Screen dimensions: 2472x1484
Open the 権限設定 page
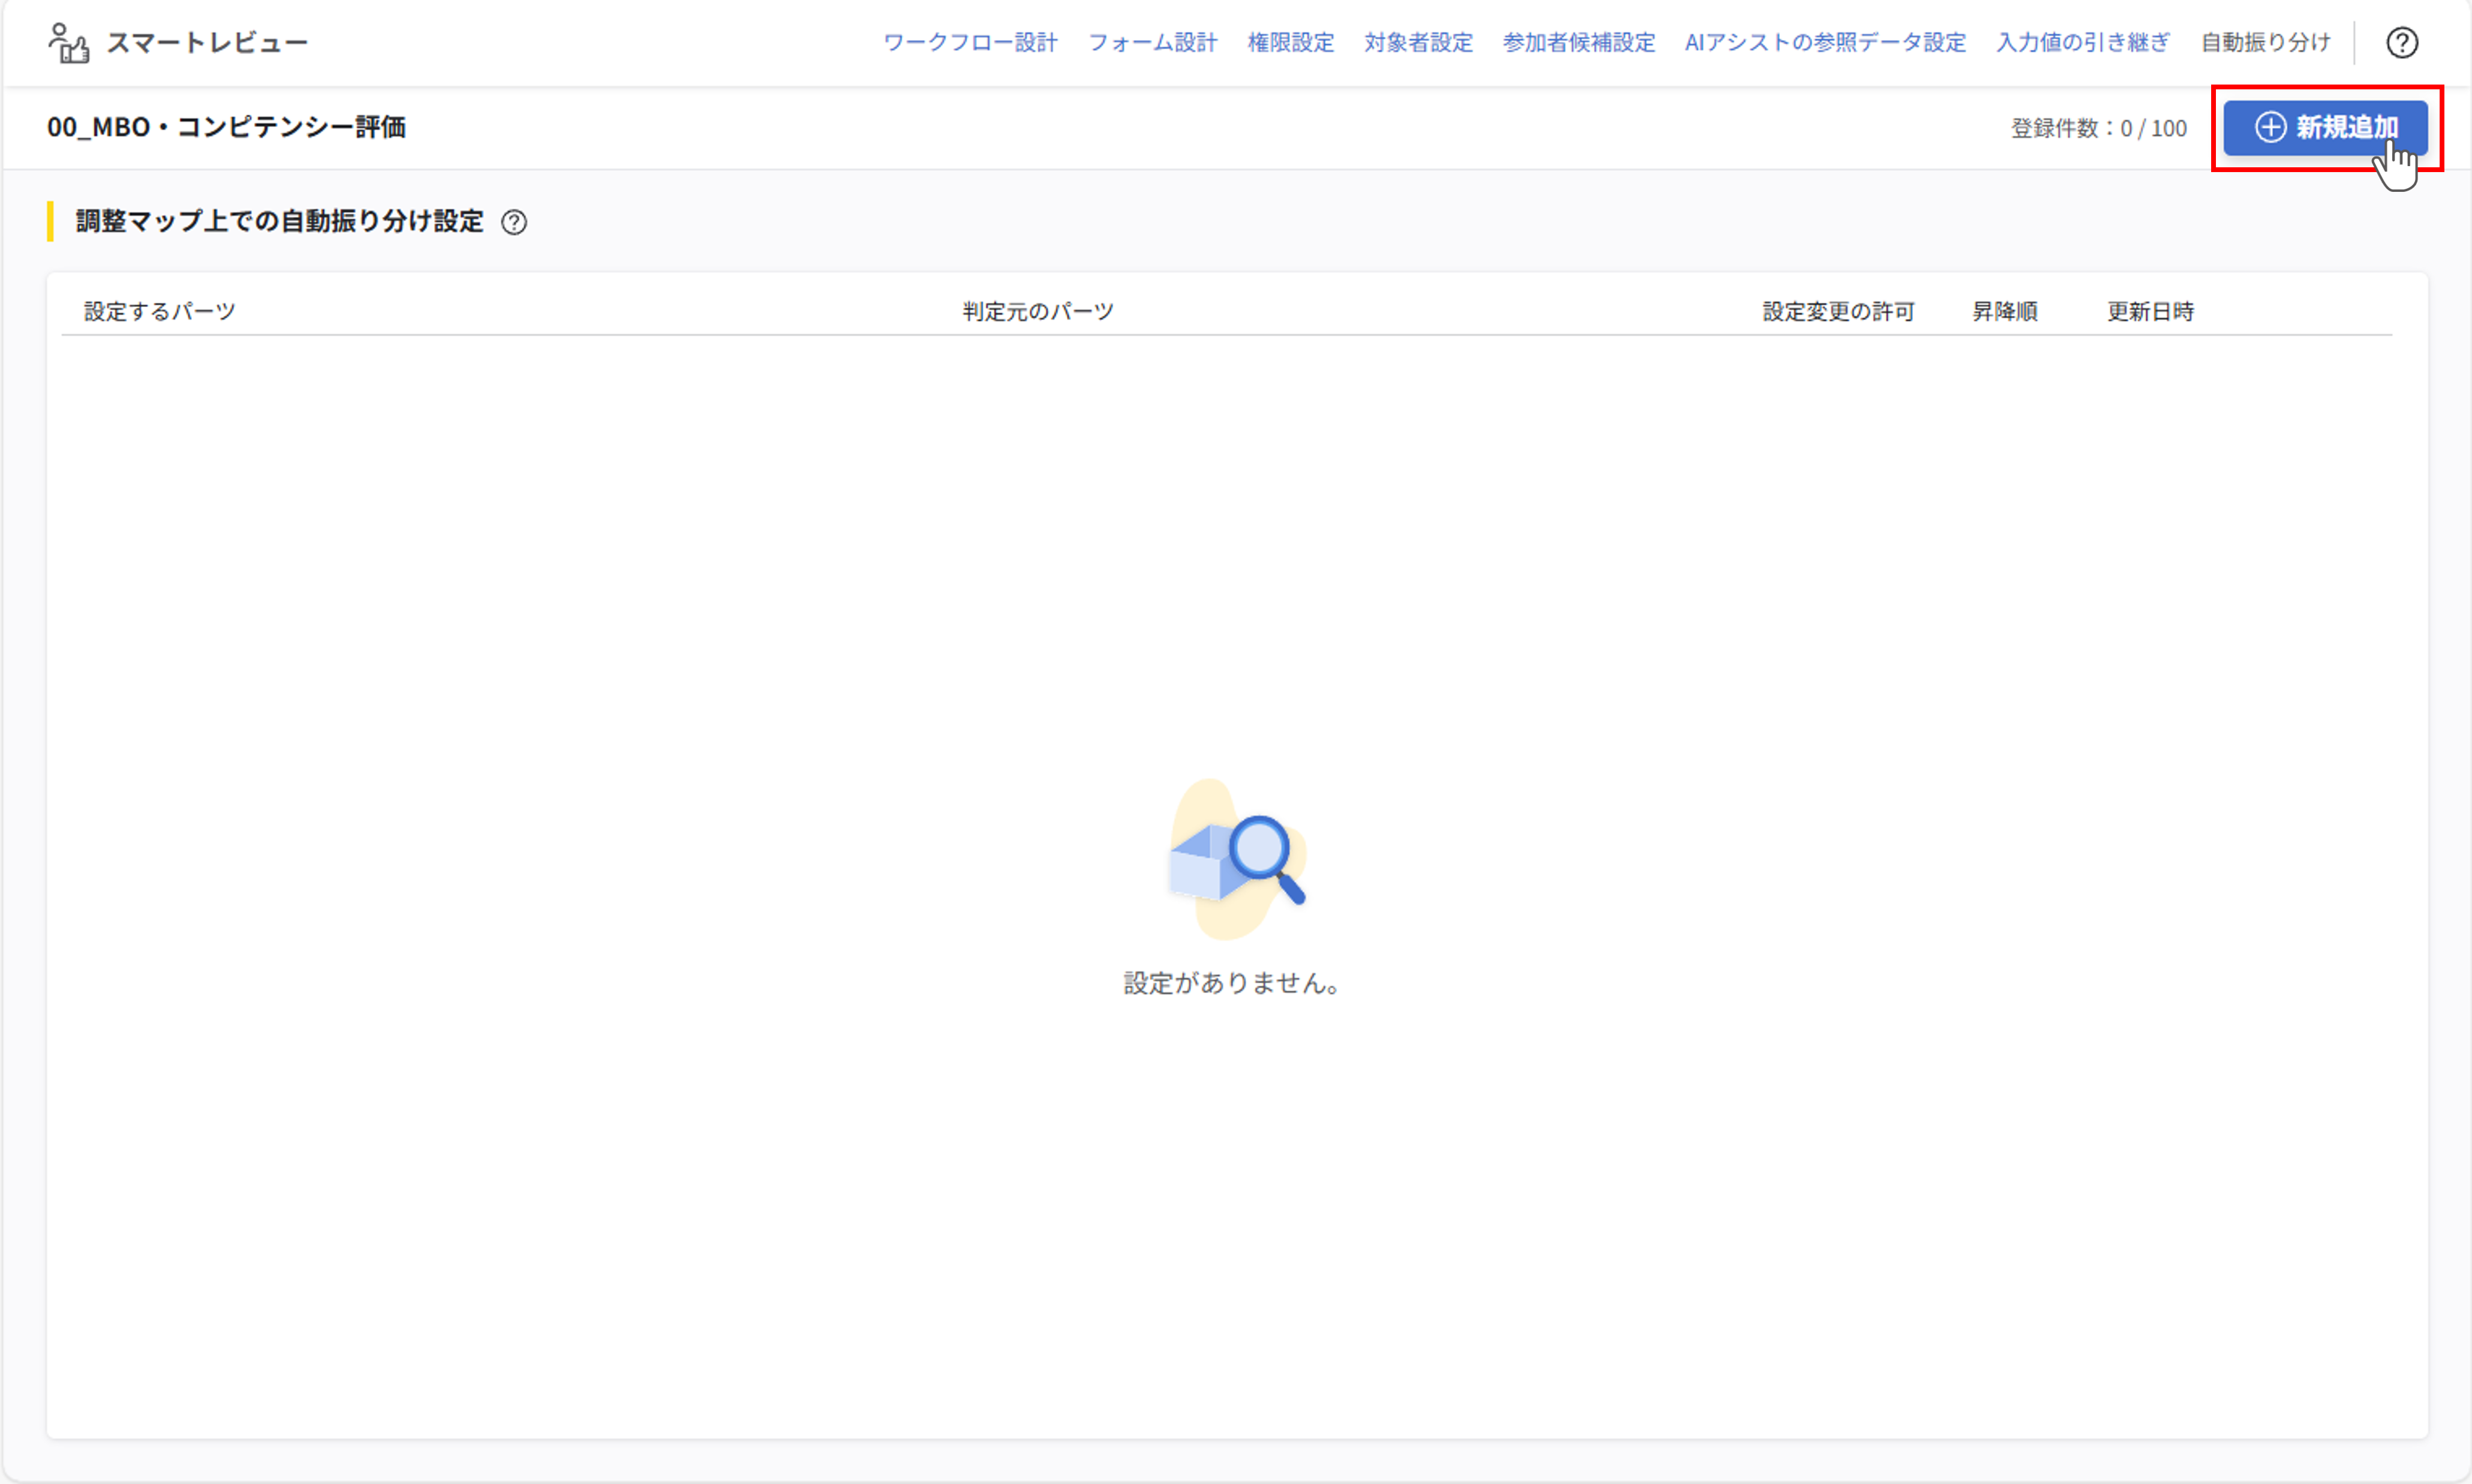pyautogui.click(x=1291, y=42)
